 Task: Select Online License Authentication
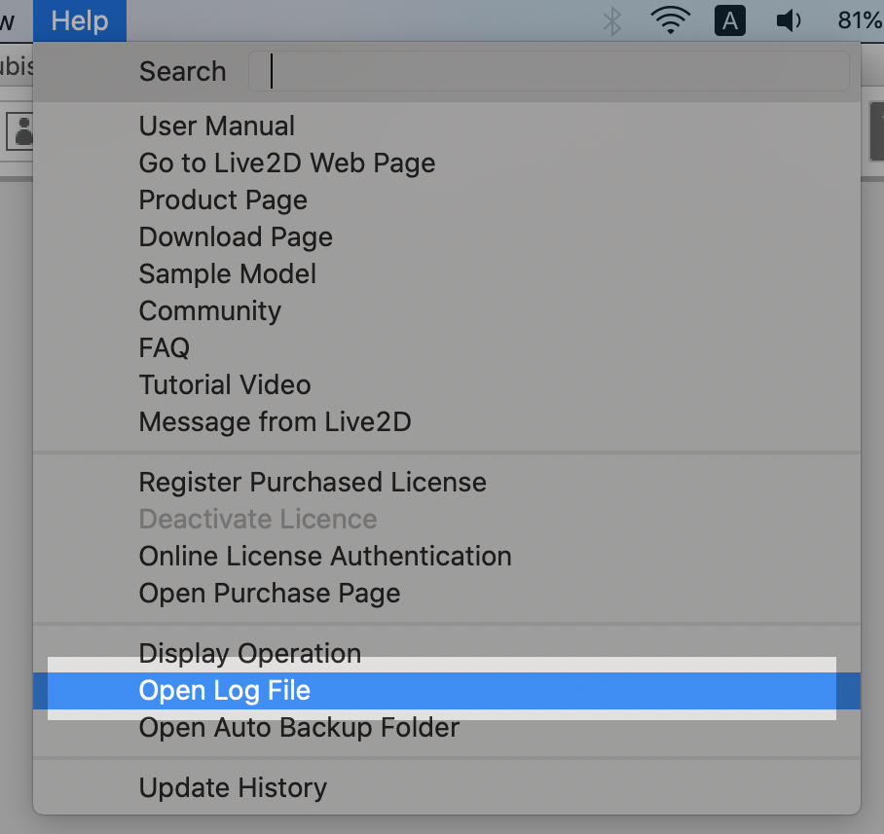point(447,557)
